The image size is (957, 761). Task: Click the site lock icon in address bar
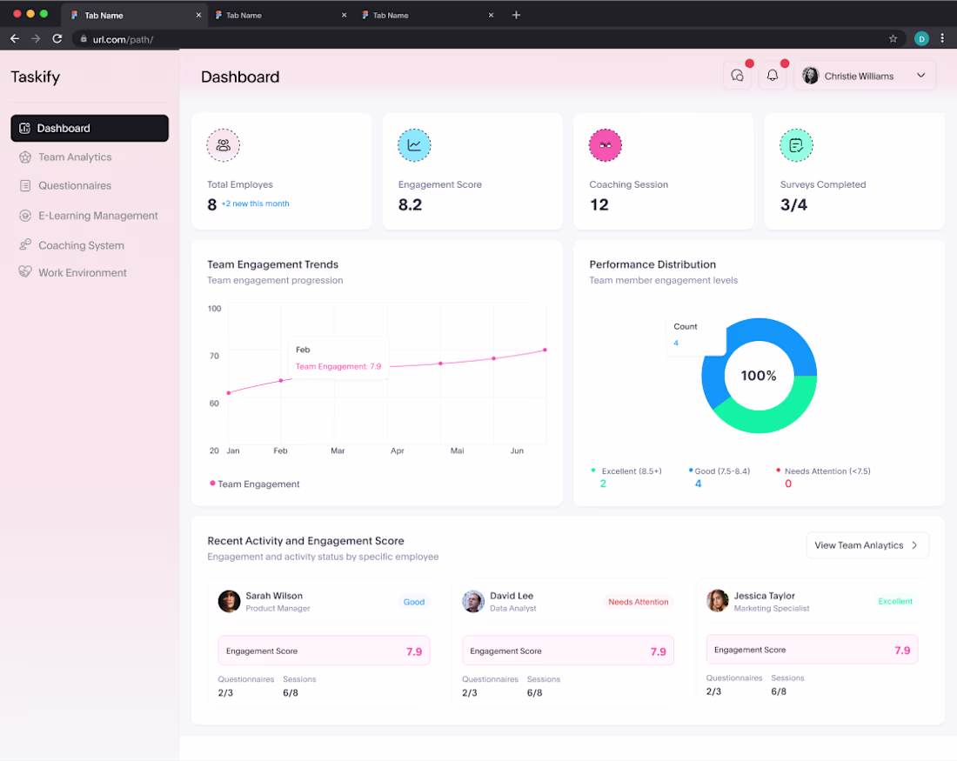84,39
